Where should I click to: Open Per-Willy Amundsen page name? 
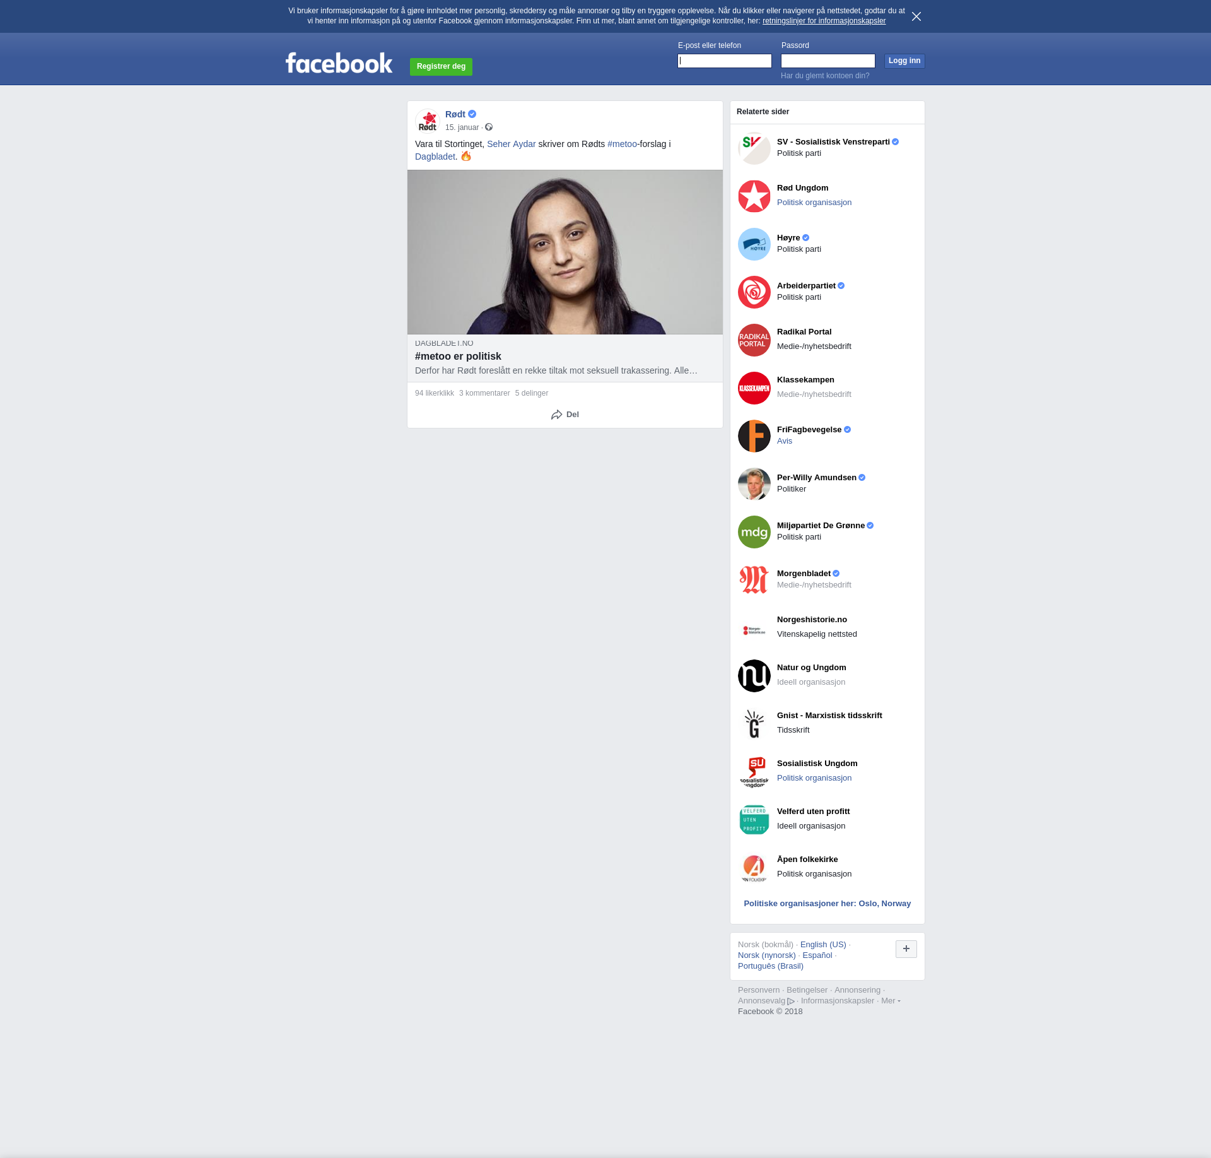(817, 478)
